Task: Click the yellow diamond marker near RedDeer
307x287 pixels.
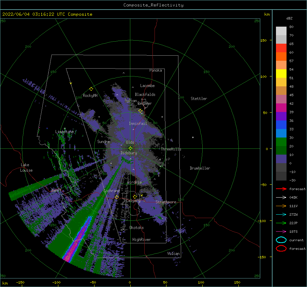Action: point(140,111)
